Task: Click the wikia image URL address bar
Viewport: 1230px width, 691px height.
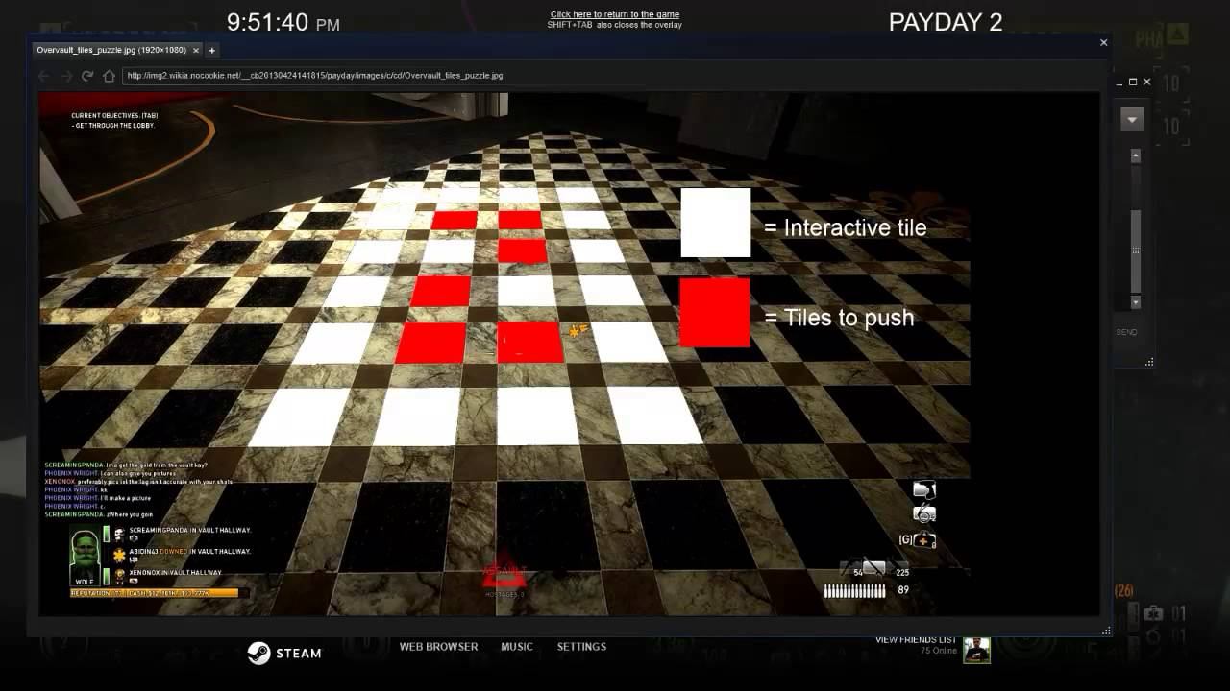Action: [x=610, y=76]
